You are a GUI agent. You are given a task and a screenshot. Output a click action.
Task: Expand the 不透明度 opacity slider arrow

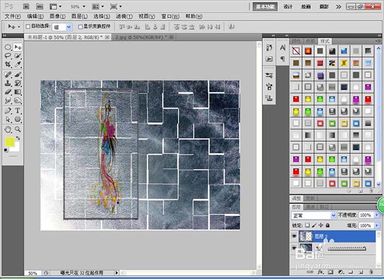[x=377, y=215]
